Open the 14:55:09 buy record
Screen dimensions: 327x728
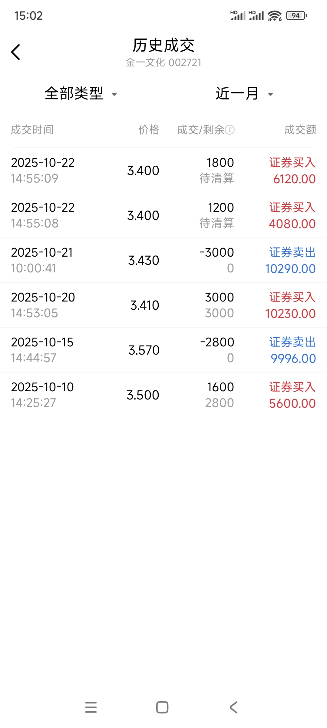coord(163,170)
